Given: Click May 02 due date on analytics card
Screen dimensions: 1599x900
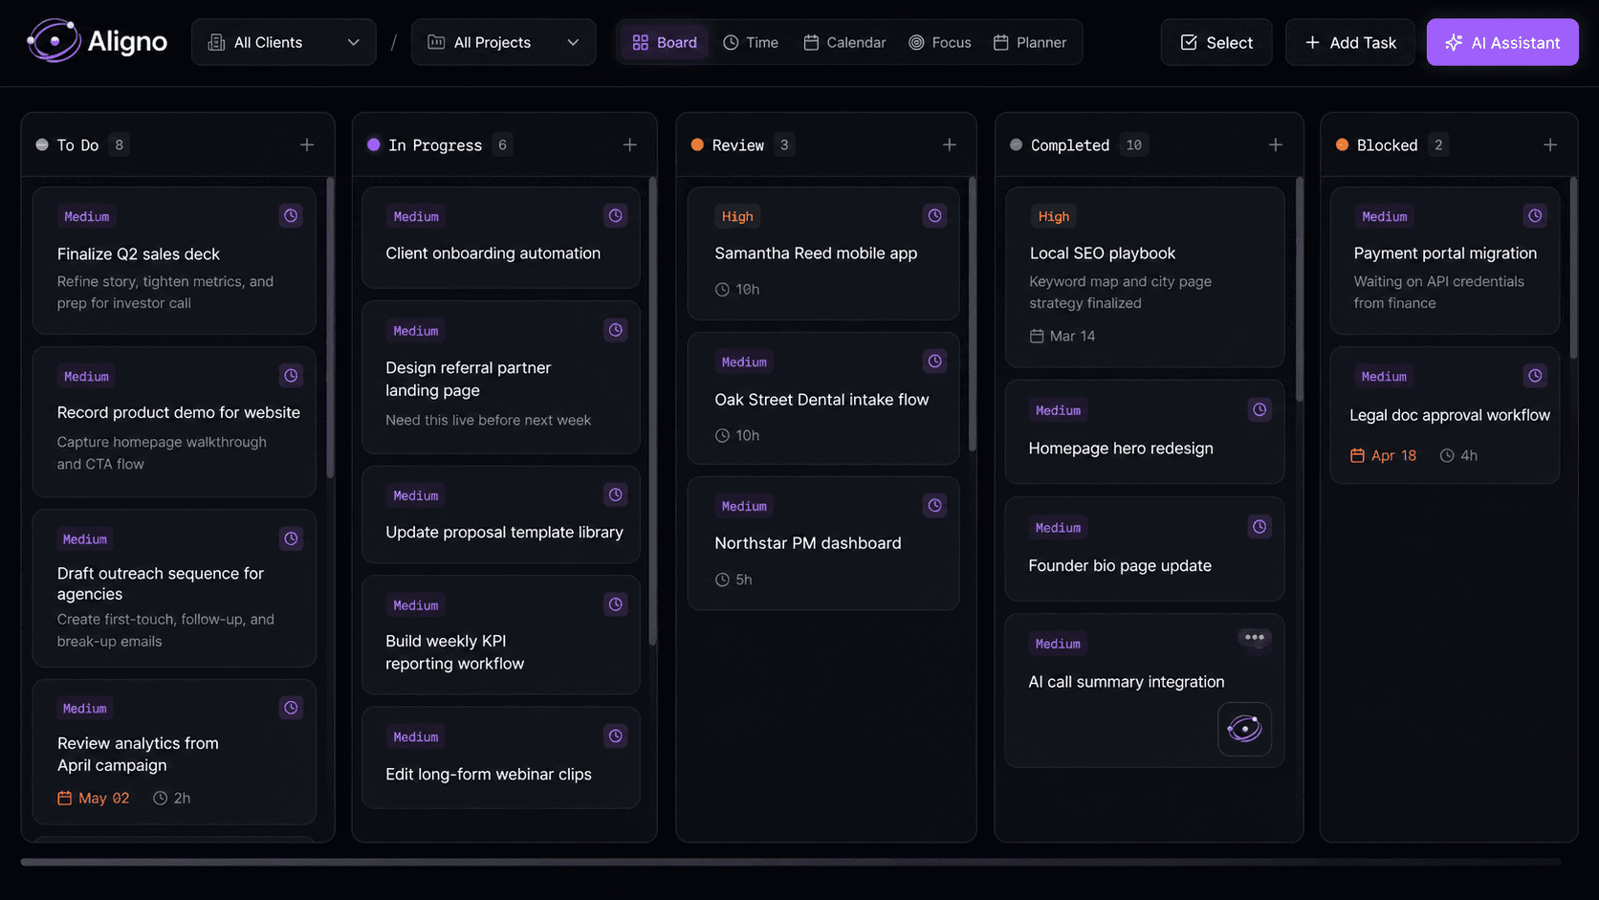Looking at the screenshot, I should coord(94,798).
